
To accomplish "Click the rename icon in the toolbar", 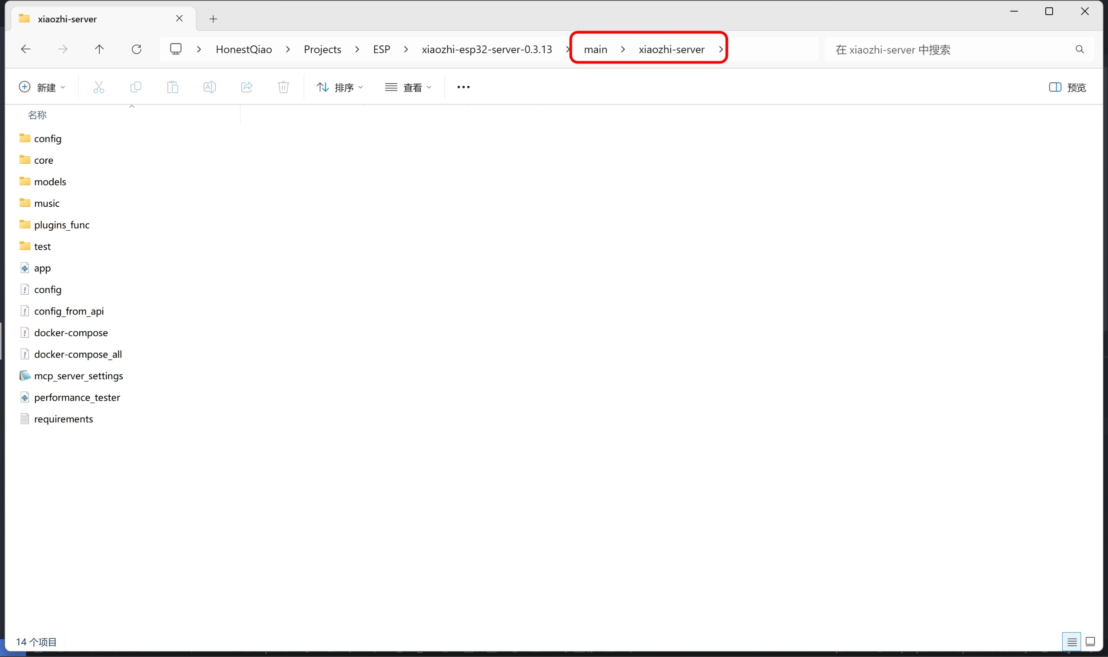I will (209, 87).
